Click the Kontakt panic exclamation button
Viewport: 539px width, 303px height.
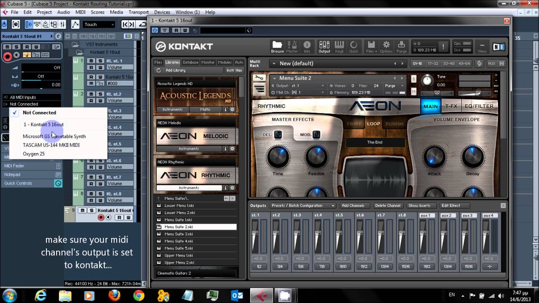[x=443, y=47]
